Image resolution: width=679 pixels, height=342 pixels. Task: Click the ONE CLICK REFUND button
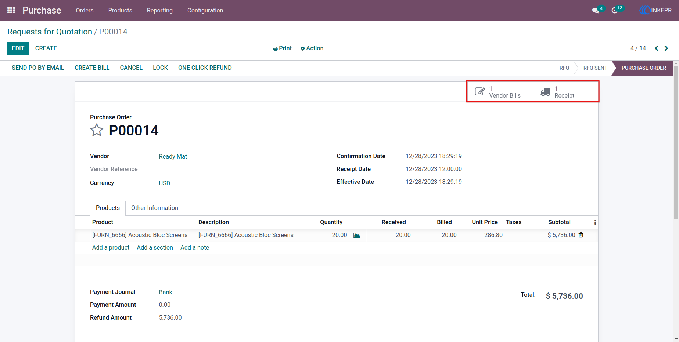[205, 68]
